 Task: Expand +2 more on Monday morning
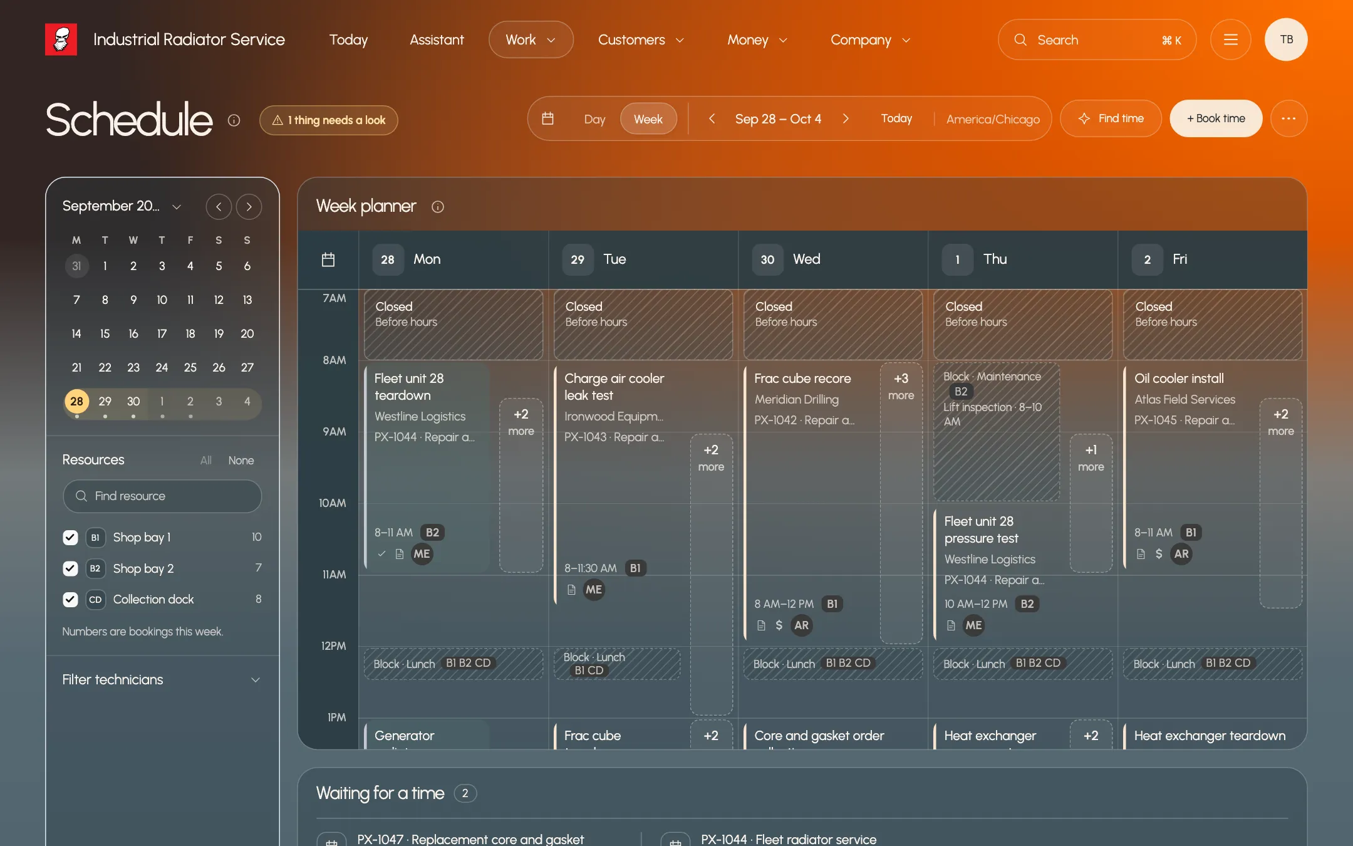(x=521, y=485)
